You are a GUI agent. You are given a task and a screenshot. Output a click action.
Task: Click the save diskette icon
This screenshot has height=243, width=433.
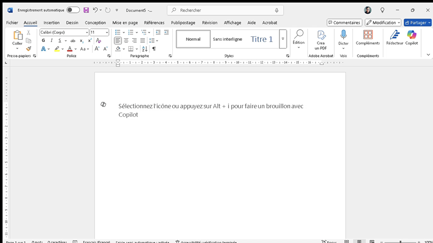click(86, 10)
